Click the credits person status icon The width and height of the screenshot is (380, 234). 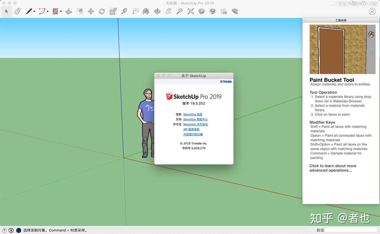tap(11, 230)
